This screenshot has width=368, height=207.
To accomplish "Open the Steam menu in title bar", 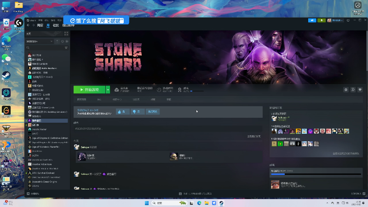I will click(x=31, y=20).
